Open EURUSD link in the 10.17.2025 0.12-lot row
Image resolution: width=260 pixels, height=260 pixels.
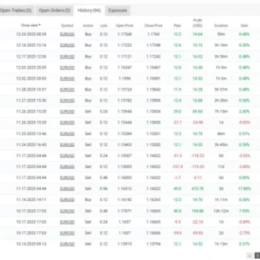point(67,233)
